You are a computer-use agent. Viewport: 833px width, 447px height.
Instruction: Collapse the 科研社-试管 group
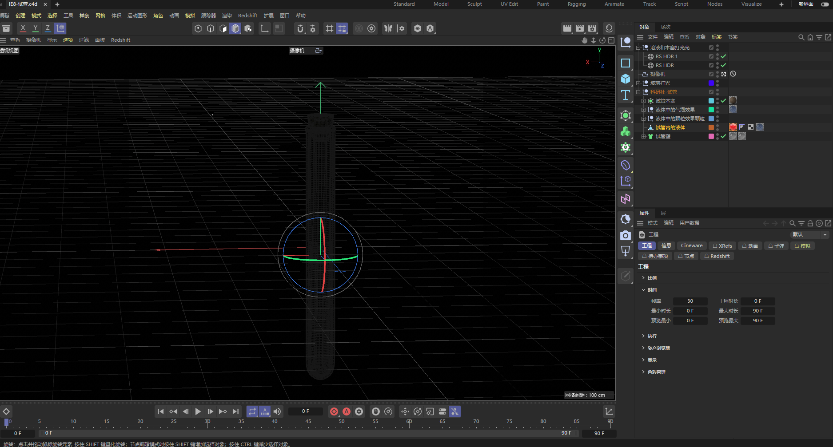coord(638,92)
